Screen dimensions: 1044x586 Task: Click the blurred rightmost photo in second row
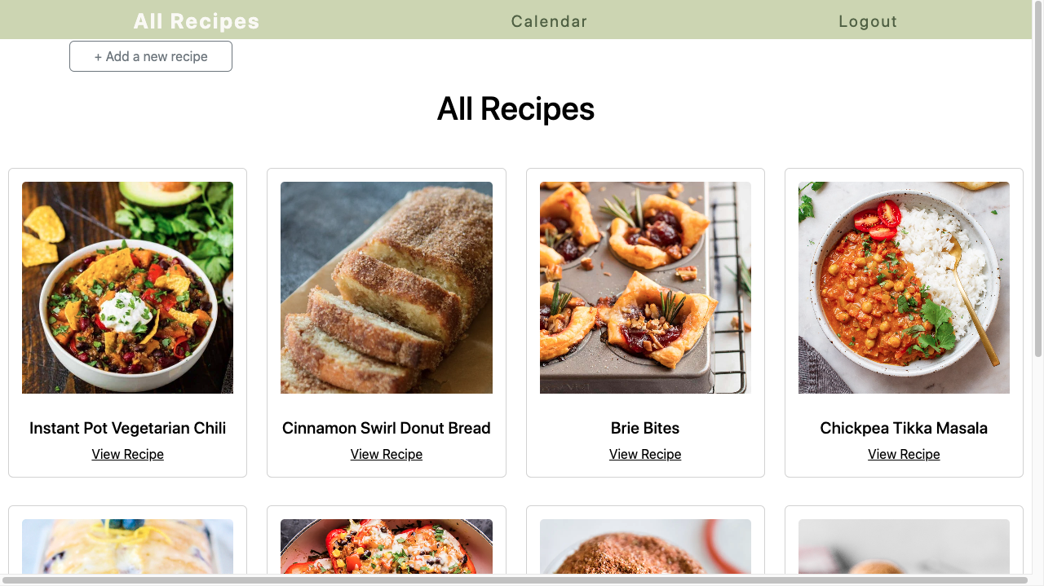(x=904, y=546)
